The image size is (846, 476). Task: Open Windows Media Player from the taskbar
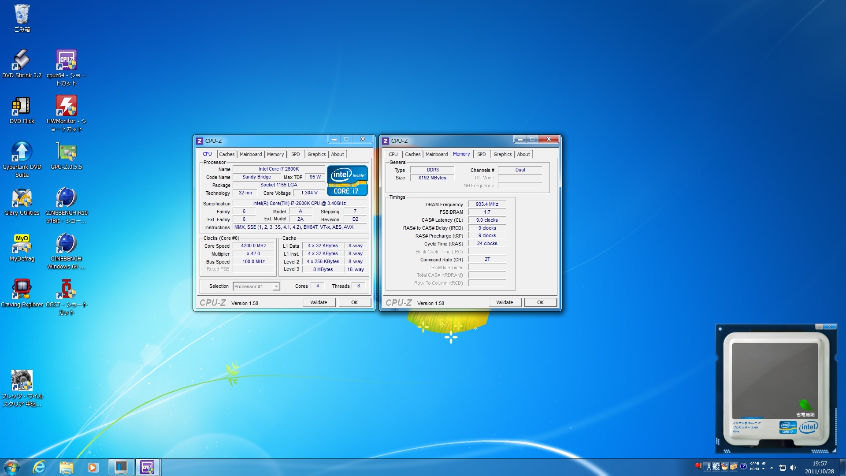point(93,467)
